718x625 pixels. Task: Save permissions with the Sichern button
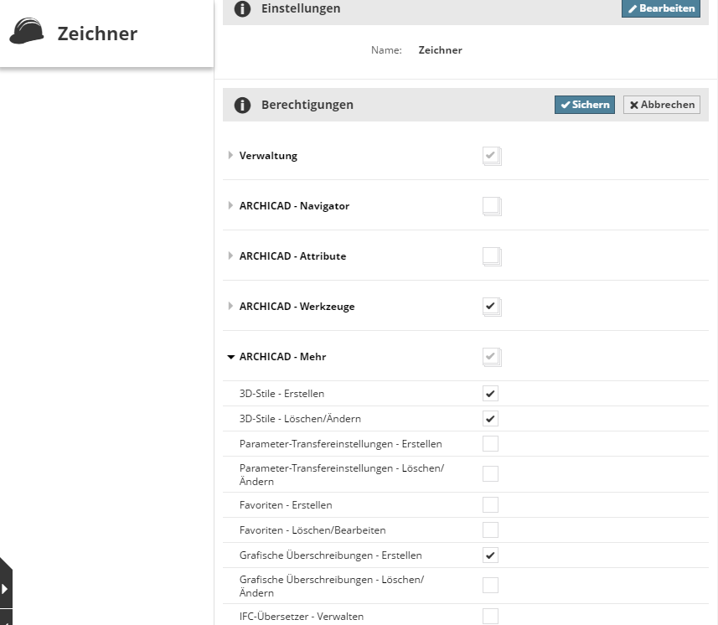tap(584, 105)
